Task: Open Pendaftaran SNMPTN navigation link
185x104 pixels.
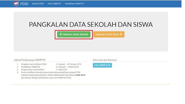Action: tap(74, 4)
